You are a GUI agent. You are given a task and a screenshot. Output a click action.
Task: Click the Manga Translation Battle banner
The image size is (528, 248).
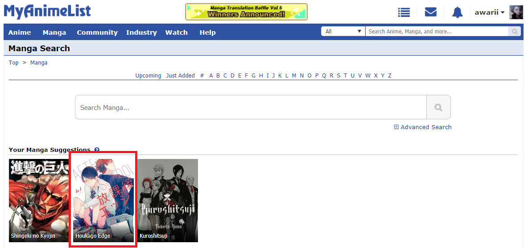pos(246,12)
